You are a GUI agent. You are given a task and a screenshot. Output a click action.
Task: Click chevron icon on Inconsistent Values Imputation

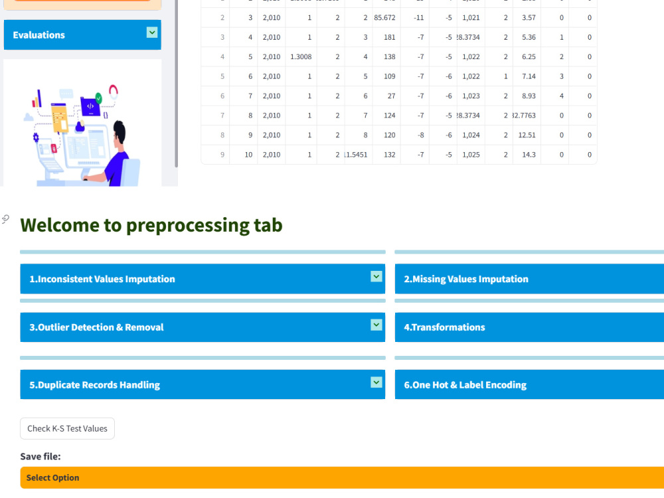click(376, 276)
